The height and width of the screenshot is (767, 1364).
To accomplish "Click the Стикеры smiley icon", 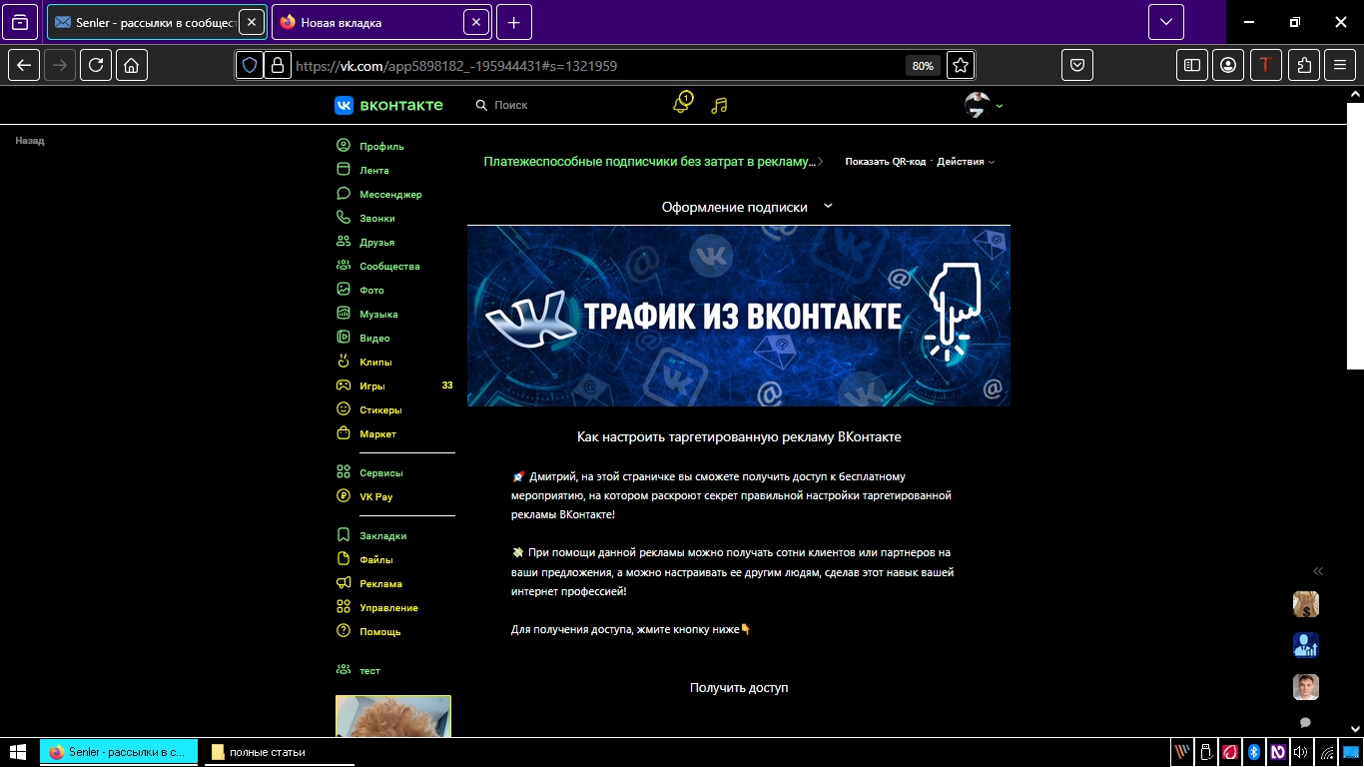I will point(343,409).
